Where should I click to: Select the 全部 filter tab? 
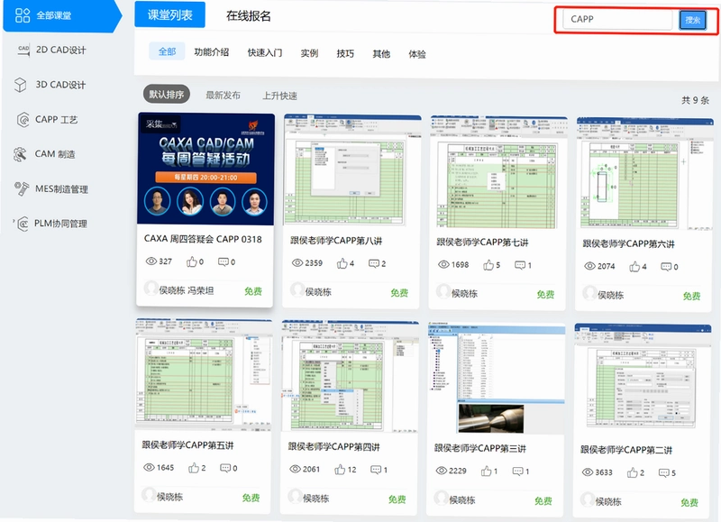click(167, 51)
